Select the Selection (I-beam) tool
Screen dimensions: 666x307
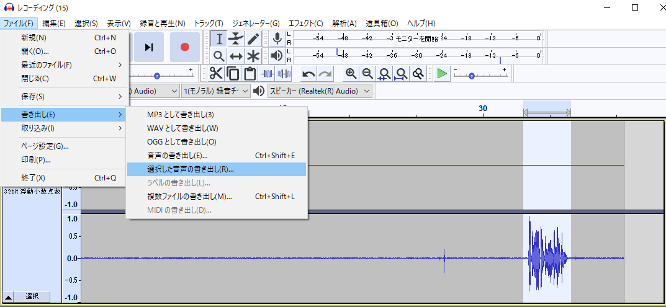click(219, 39)
